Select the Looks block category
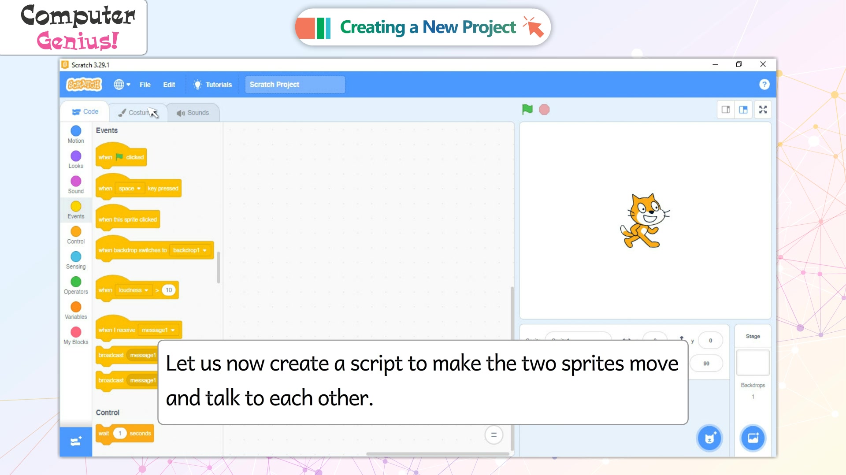Viewport: 846px width, 475px height. click(x=76, y=160)
